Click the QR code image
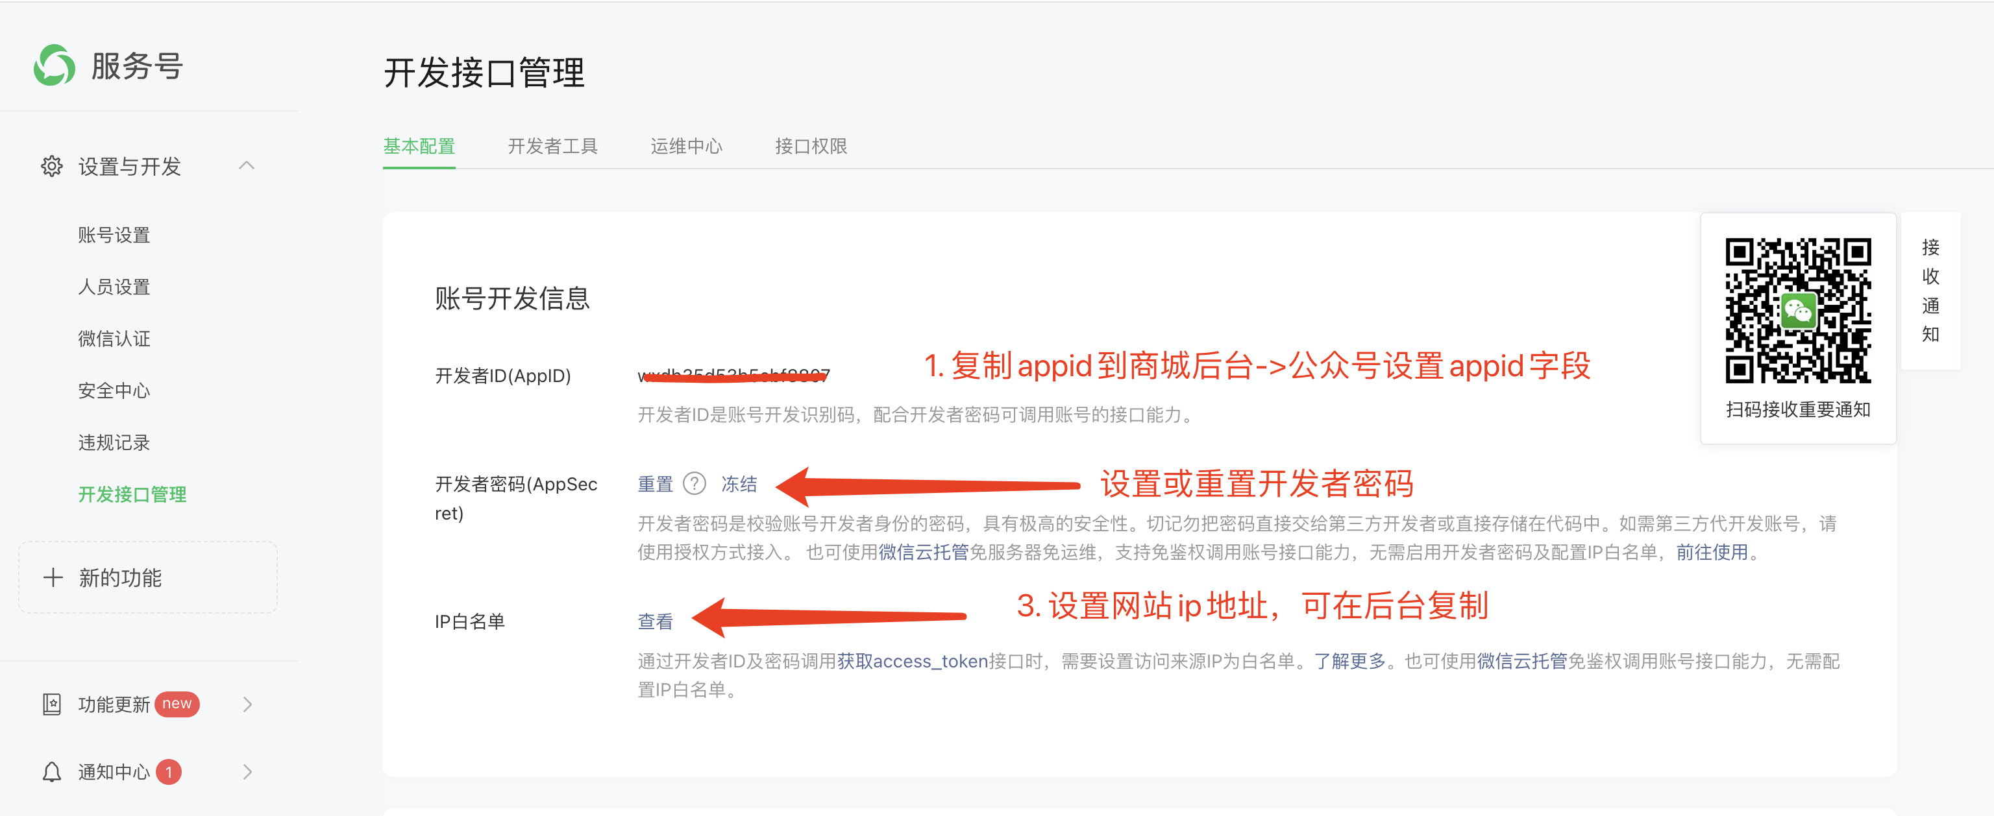Viewport: 1994px width, 816px height. coord(1797,310)
